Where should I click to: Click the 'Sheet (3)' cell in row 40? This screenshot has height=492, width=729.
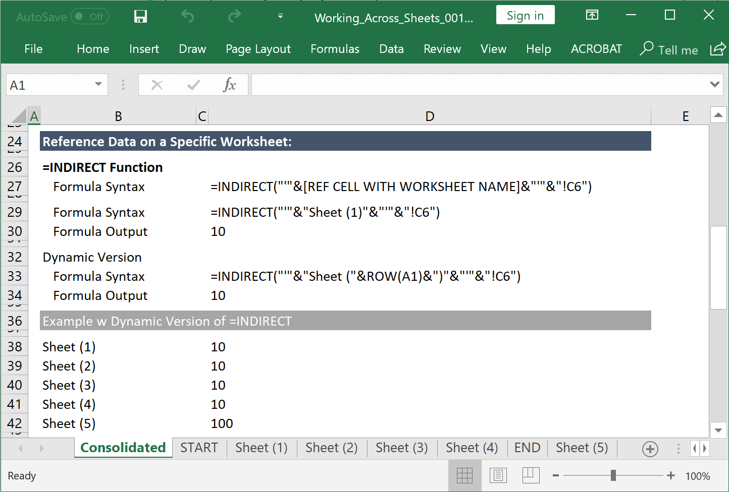(x=69, y=385)
